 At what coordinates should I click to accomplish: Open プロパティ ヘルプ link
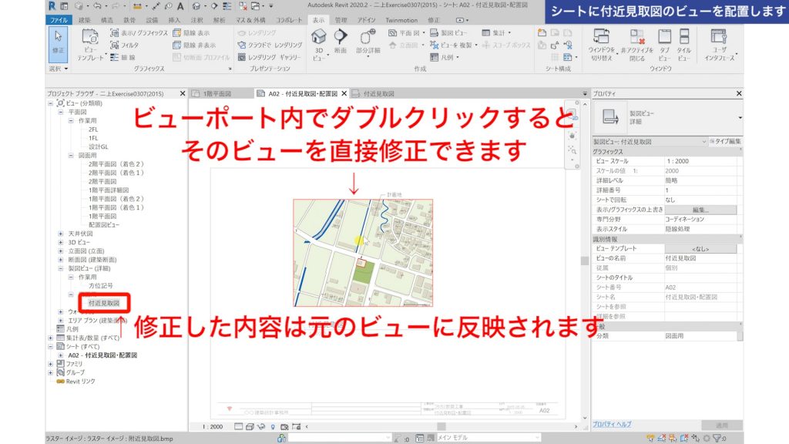click(613, 425)
